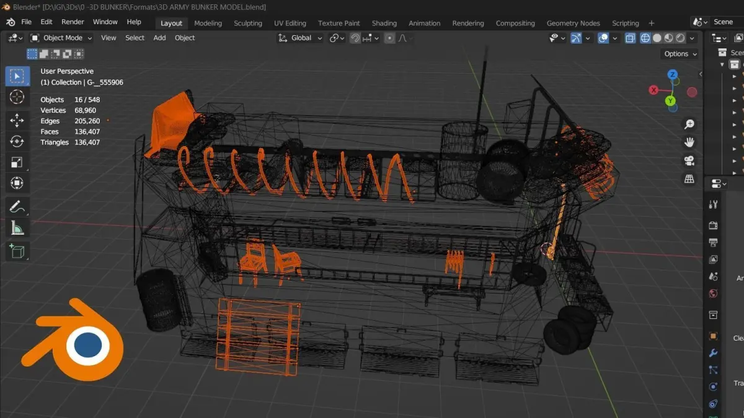Viewport: 744px width, 418px height.
Task: Switch perspective/orthographic with grid icon
Action: tap(689, 179)
